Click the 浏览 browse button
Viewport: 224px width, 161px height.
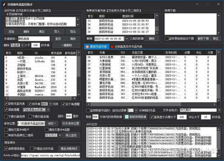[52, 123]
